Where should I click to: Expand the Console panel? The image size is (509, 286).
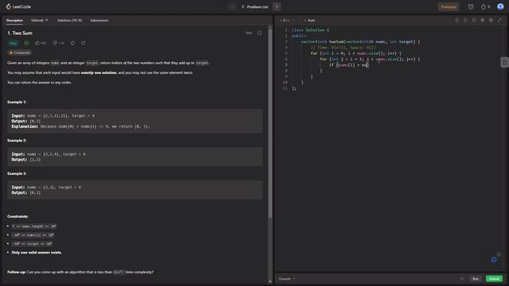tap(286, 279)
